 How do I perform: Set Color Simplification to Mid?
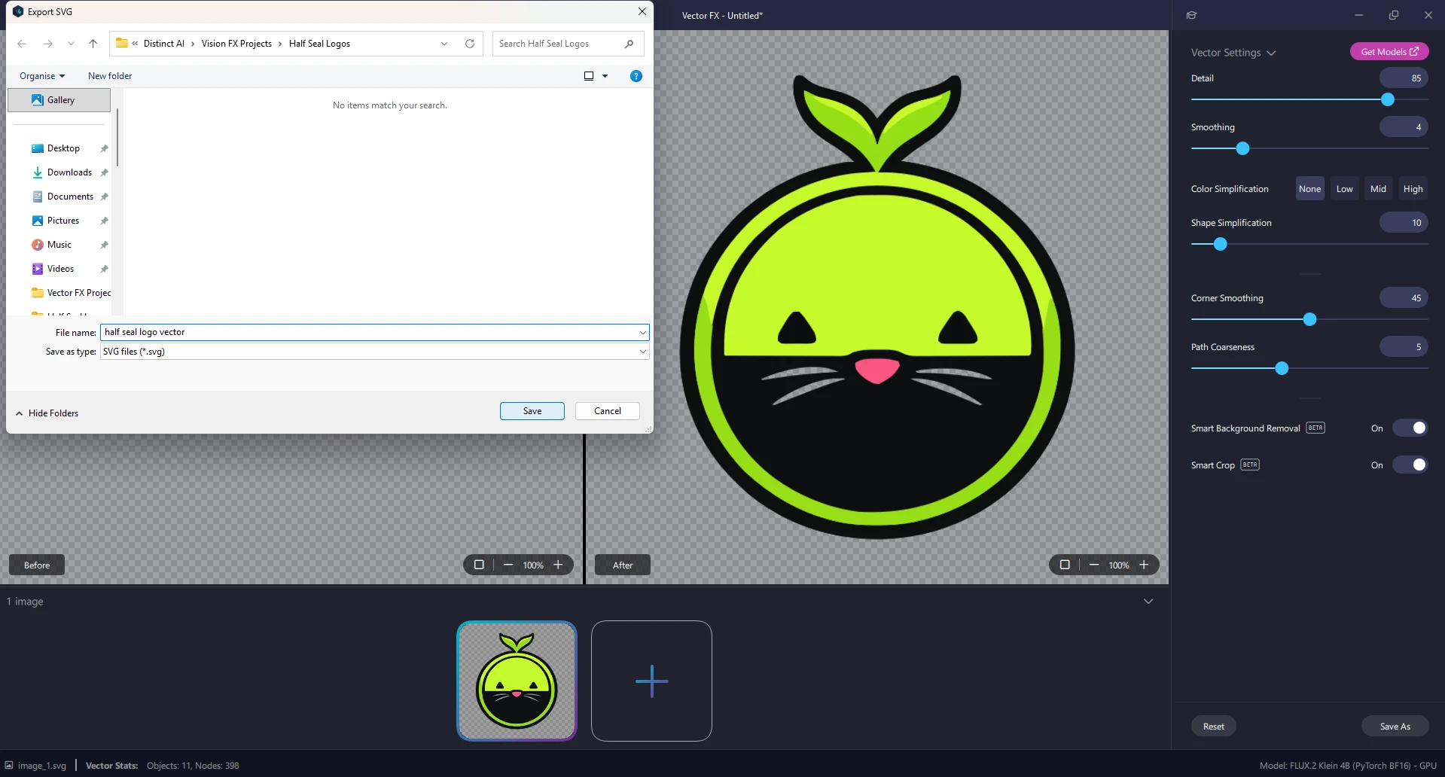click(1378, 189)
